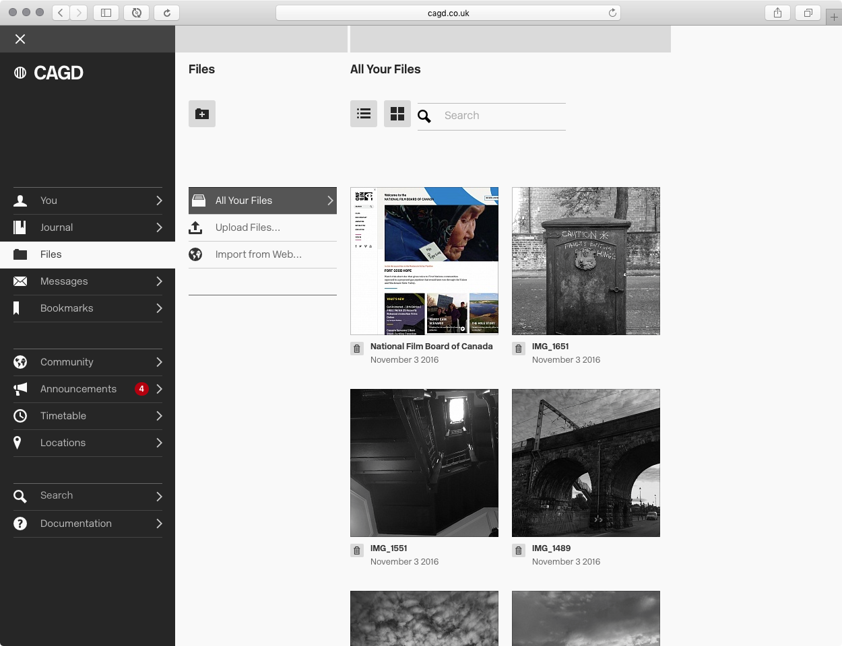Image resolution: width=842 pixels, height=646 pixels.
Task: Expand the Bookmarks menu chevron
Action: 159,308
